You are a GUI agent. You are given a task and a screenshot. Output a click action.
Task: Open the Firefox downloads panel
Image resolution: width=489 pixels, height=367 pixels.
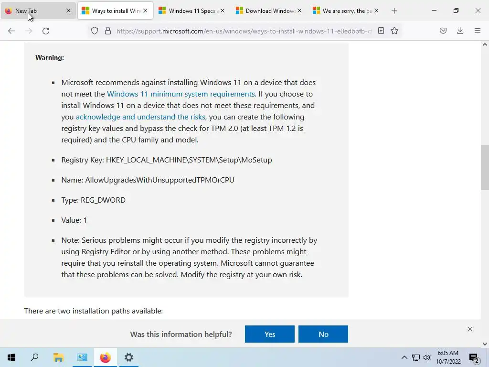coord(460,31)
